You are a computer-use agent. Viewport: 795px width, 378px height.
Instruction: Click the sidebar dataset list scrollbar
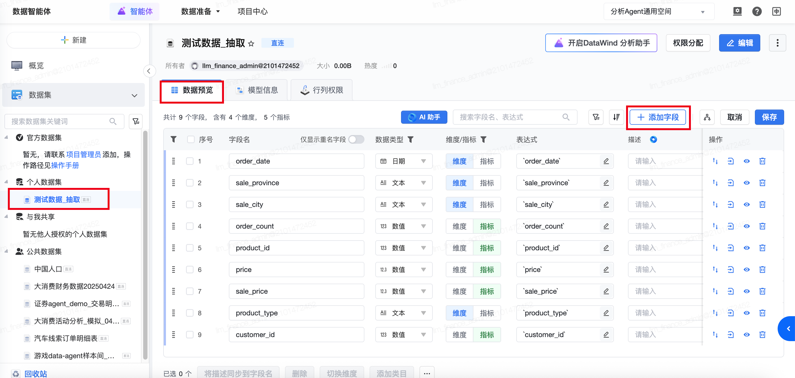click(145, 245)
